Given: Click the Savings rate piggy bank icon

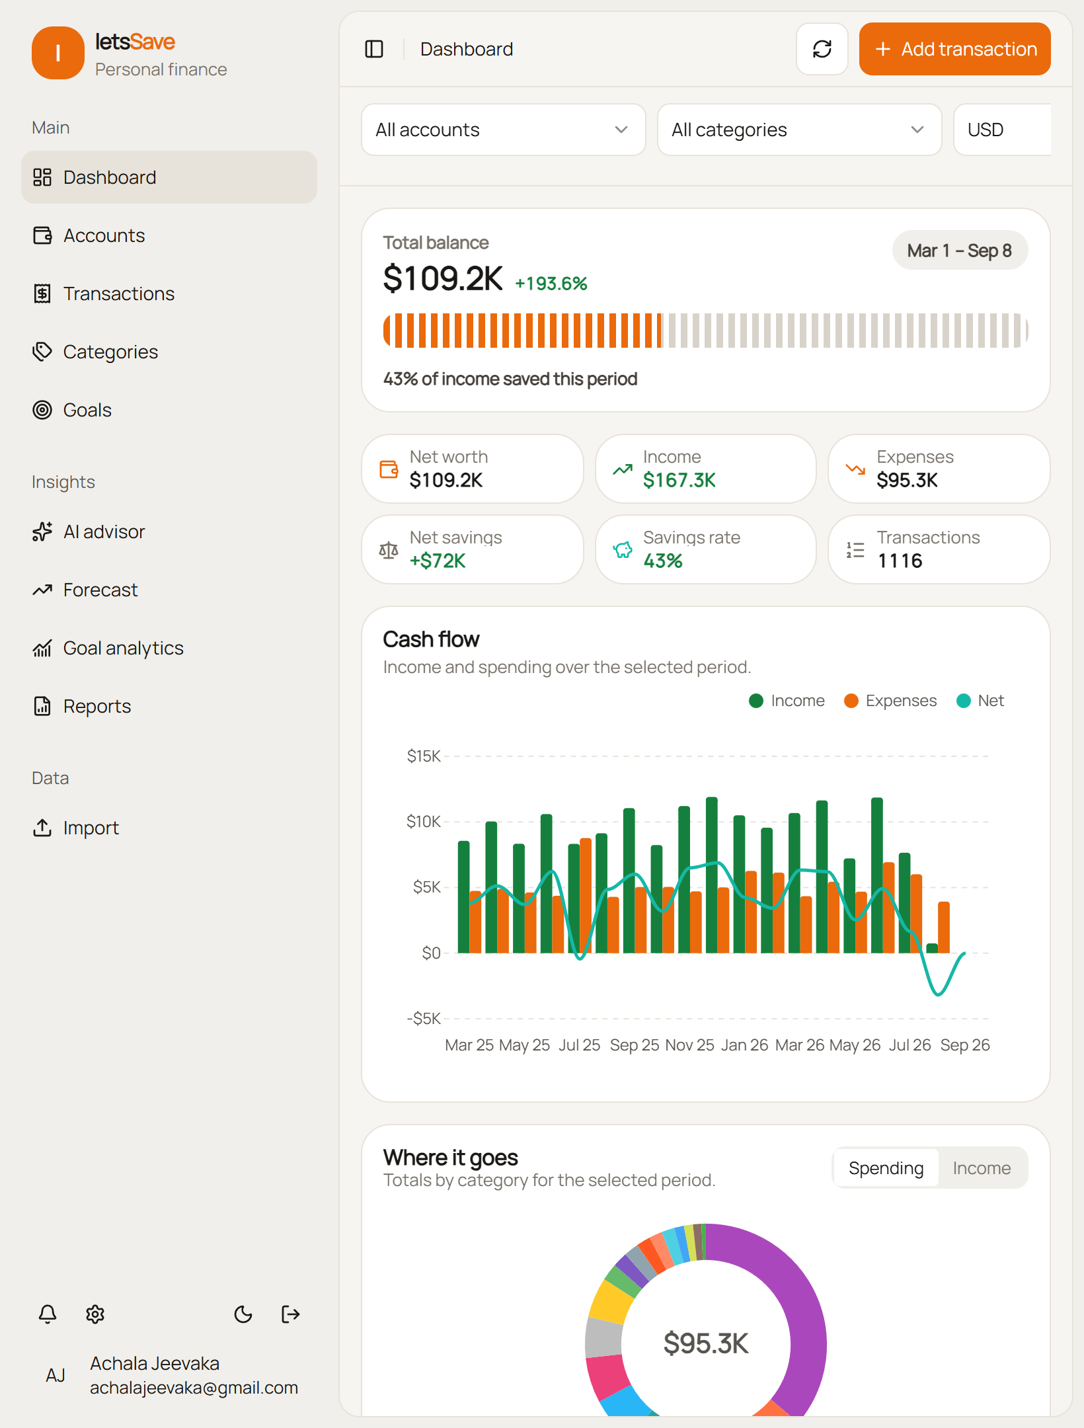Looking at the screenshot, I should point(623,550).
